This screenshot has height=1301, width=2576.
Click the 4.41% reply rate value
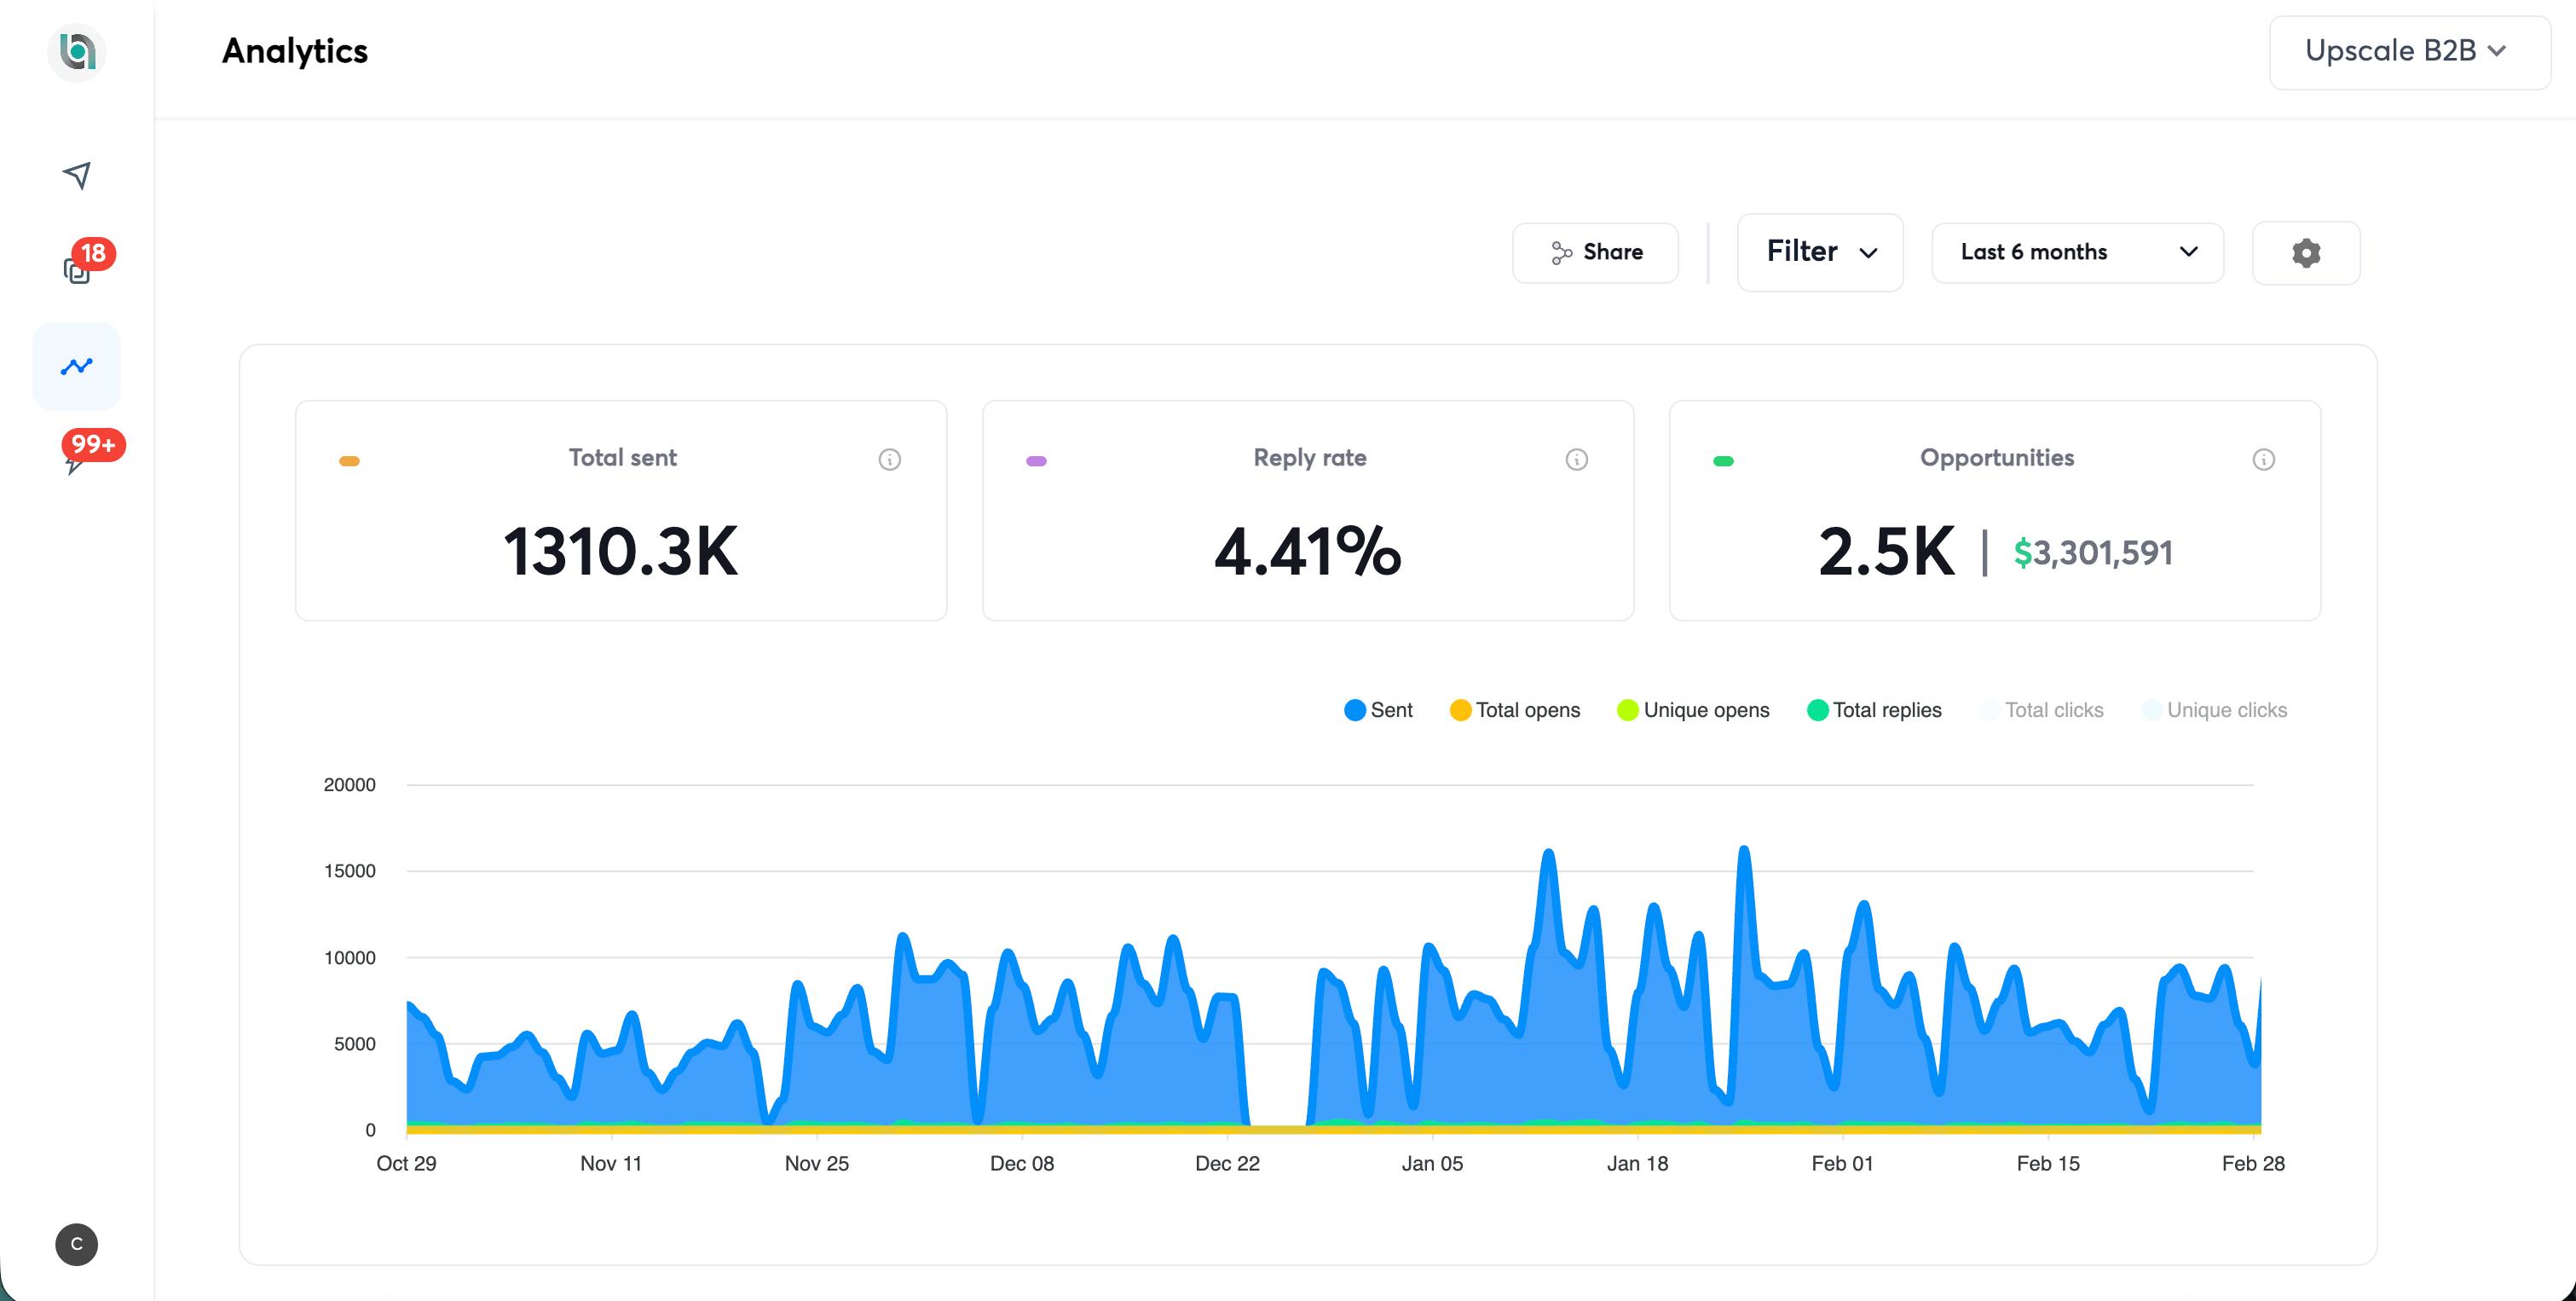coord(1308,551)
